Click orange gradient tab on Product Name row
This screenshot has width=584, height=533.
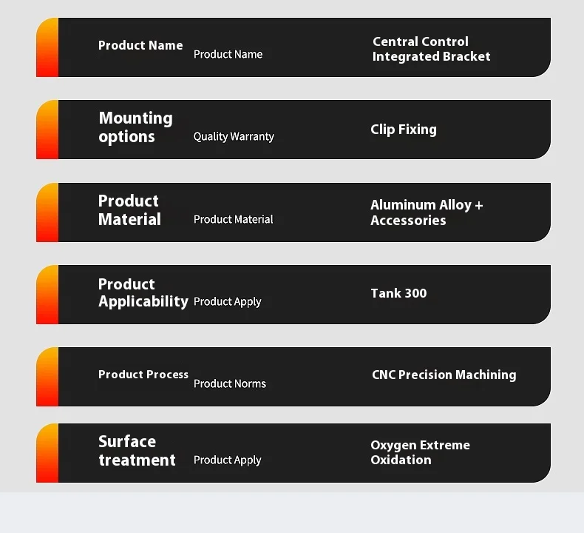coord(47,47)
